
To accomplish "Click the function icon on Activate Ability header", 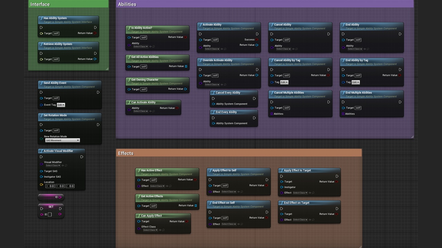I will (x=201, y=24).
